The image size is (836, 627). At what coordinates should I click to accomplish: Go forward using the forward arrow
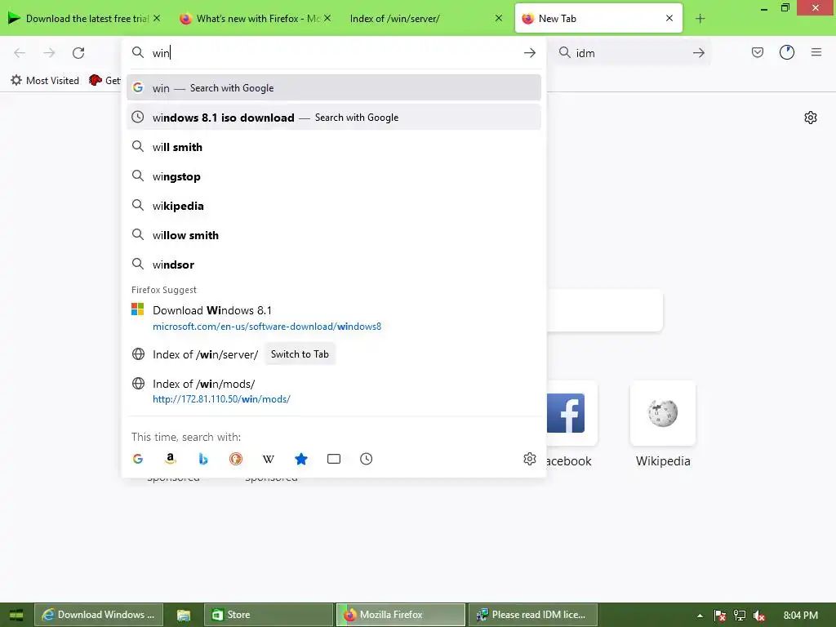pos(49,53)
